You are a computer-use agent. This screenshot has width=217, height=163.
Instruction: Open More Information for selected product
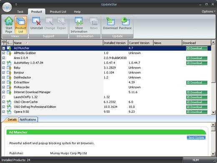coord(79,25)
